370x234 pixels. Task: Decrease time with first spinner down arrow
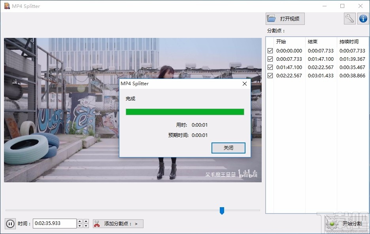80,226
